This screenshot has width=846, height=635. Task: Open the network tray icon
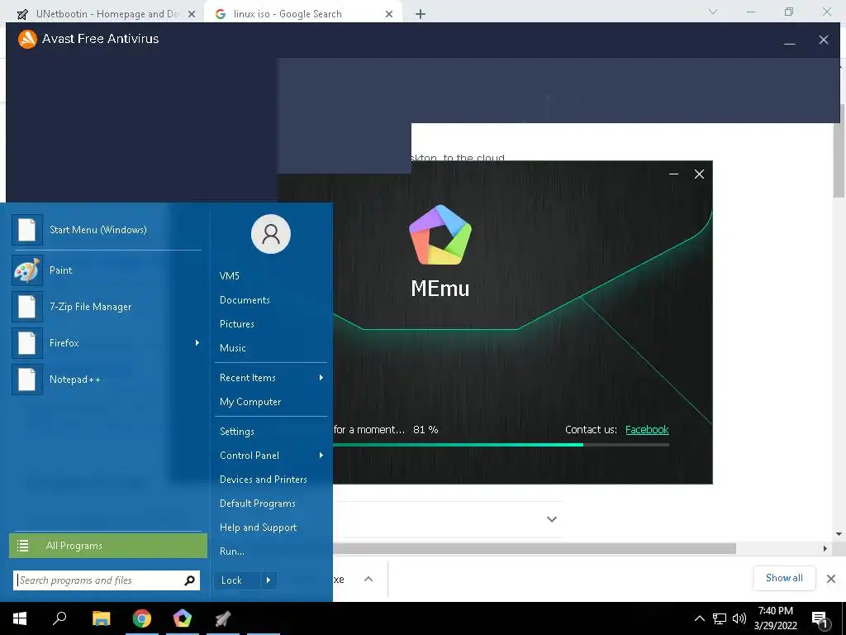click(720, 618)
